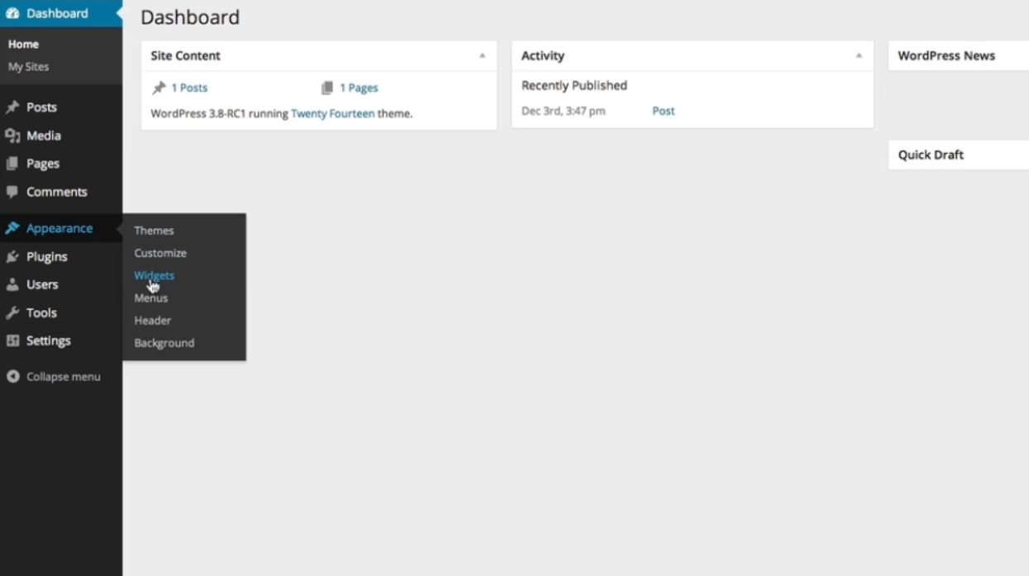Click the Collapse menu text
The width and height of the screenshot is (1029, 576).
click(x=64, y=376)
